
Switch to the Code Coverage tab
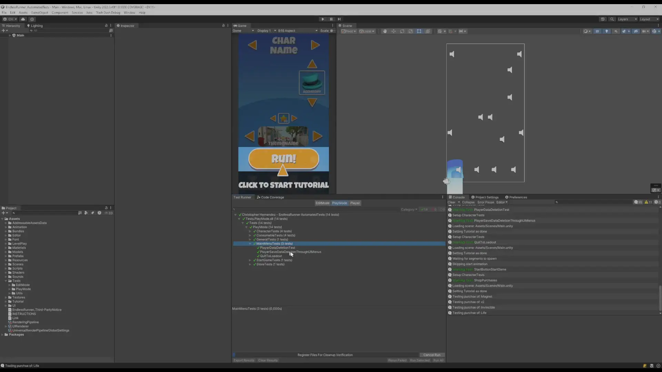click(x=270, y=197)
